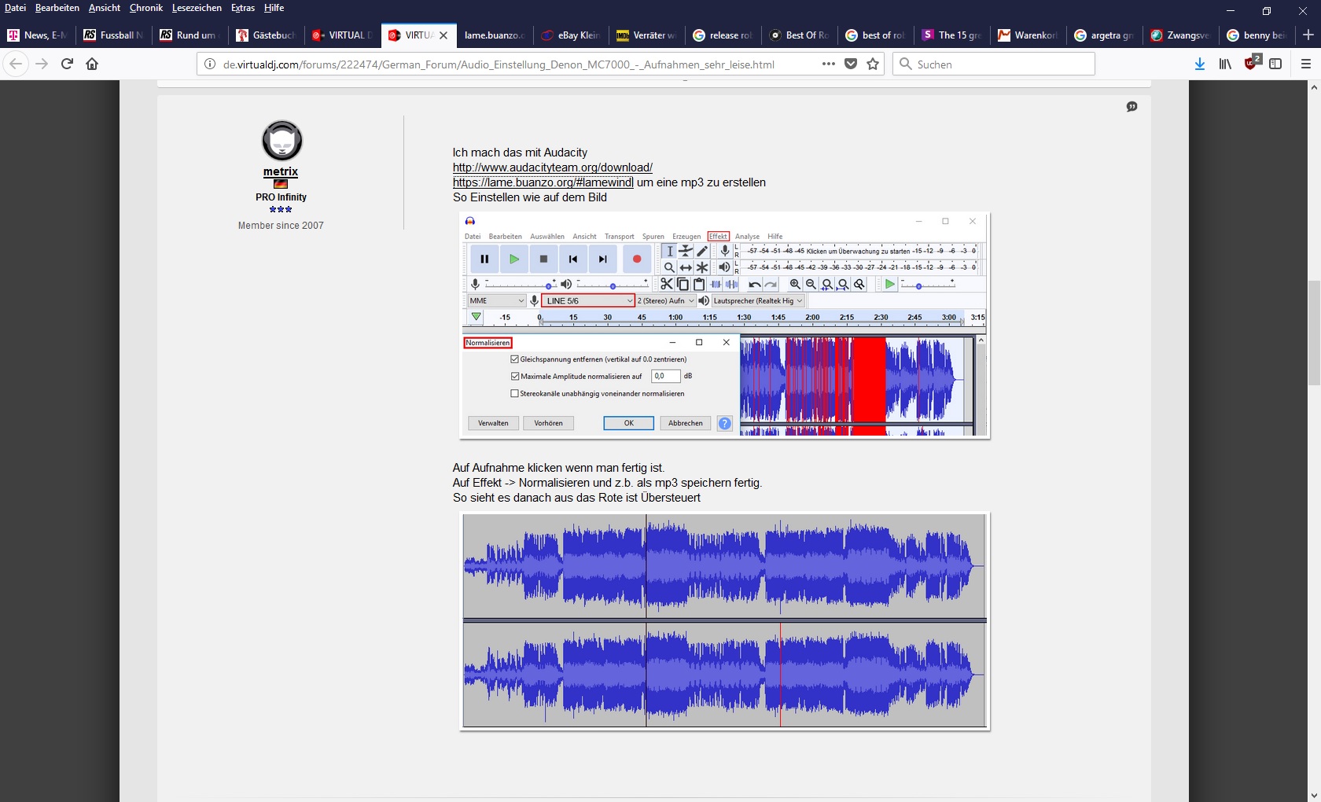The height and width of the screenshot is (802, 1321).
Task: Switch to the Gästebuch tab
Action: pyautogui.click(x=266, y=35)
